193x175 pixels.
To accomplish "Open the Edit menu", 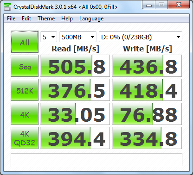I will click(x=26, y=19).
